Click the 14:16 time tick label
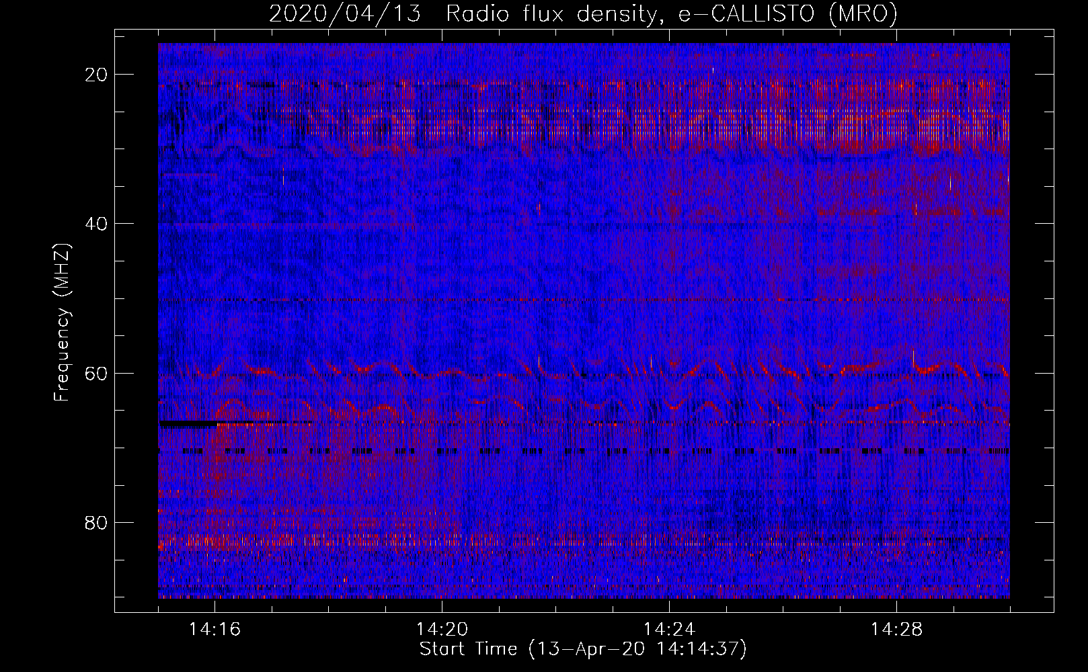1088x672 pixels. [215, 630]
